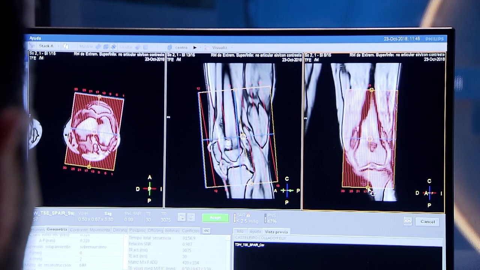
Task: Click the top handle of sagittal stack box
Action: [x=234, y=89]
